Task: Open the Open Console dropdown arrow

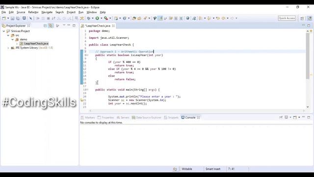Action: 299,117
